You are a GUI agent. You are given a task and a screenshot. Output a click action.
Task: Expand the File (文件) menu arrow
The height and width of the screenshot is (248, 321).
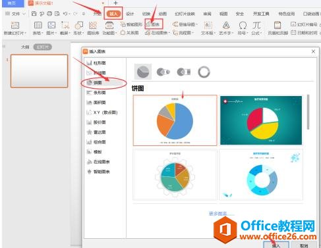click(x=24, y=14)
